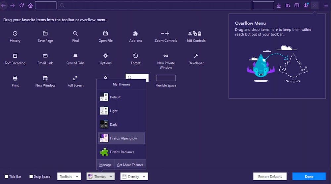Select the Light theme

coord(121,111)
